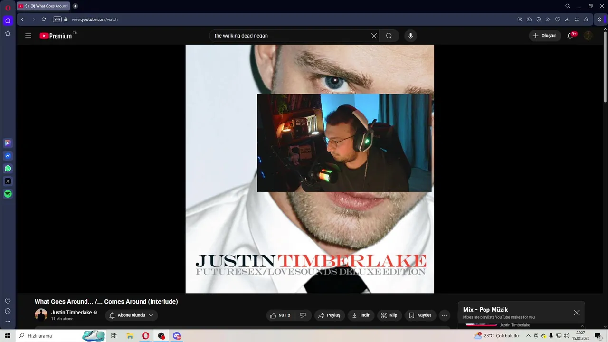Close the Mix - Pop Müzik panel
Screen dimensions: 608x342
[577, 313]
